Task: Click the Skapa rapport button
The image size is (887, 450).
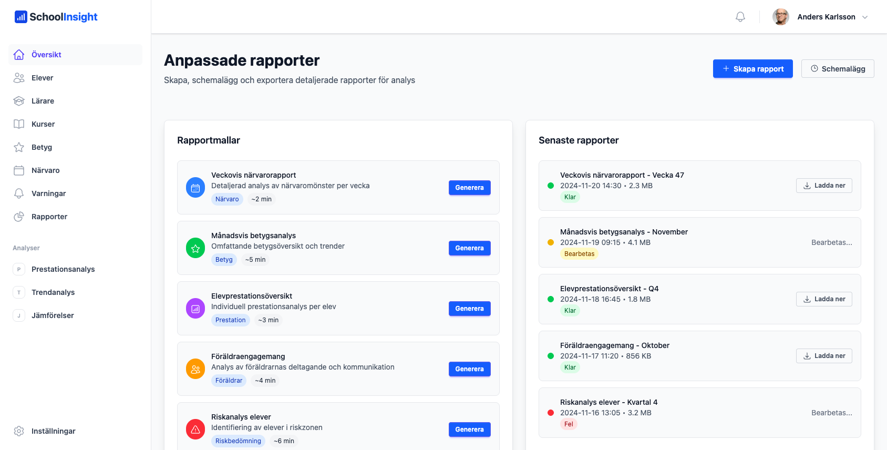Action: pyautogui.click(x=752, y=69)
